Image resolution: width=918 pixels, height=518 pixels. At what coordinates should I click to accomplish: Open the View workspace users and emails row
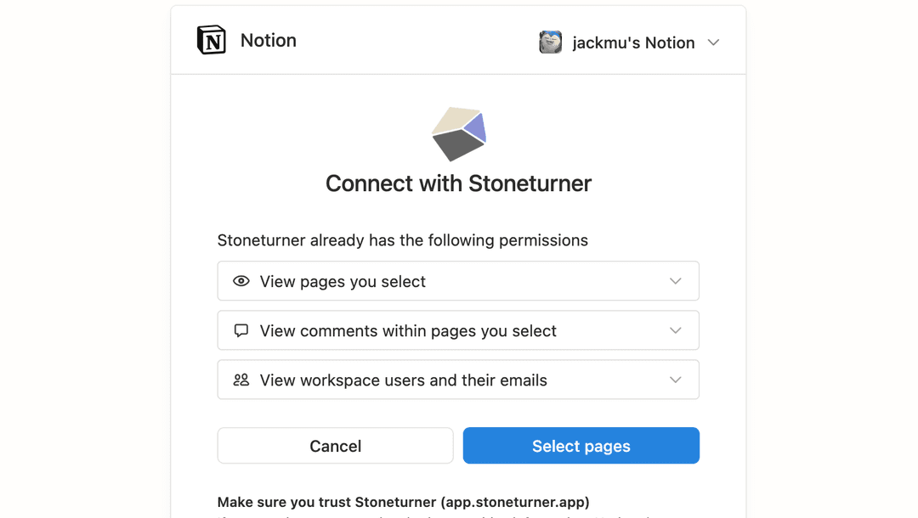(458, 380)
